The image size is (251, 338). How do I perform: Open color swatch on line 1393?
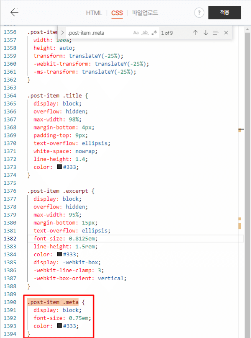pyautogui.click(x=60, y=326)
